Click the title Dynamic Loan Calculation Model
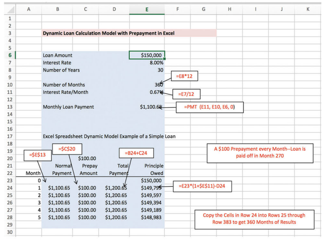This screenshot has width=331, height=243. point(108,33)
